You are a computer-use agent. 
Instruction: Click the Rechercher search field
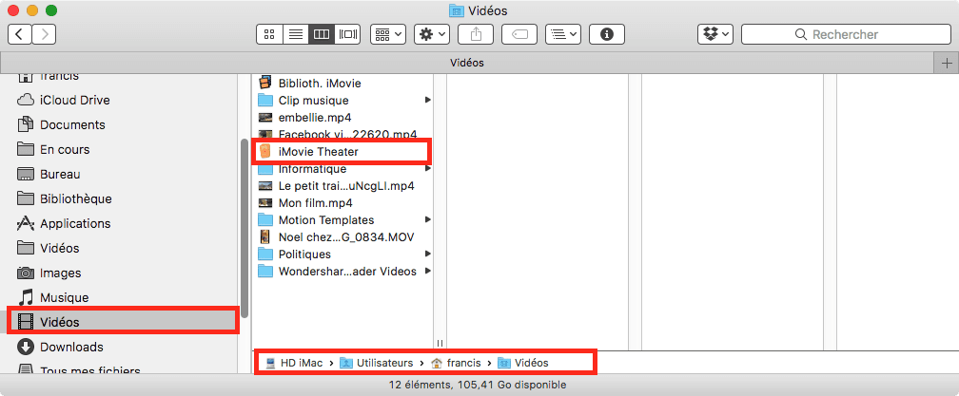[x=846, y=34]
